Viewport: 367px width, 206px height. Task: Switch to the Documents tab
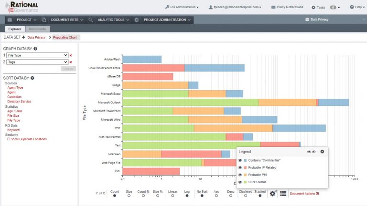click(37, 29)
